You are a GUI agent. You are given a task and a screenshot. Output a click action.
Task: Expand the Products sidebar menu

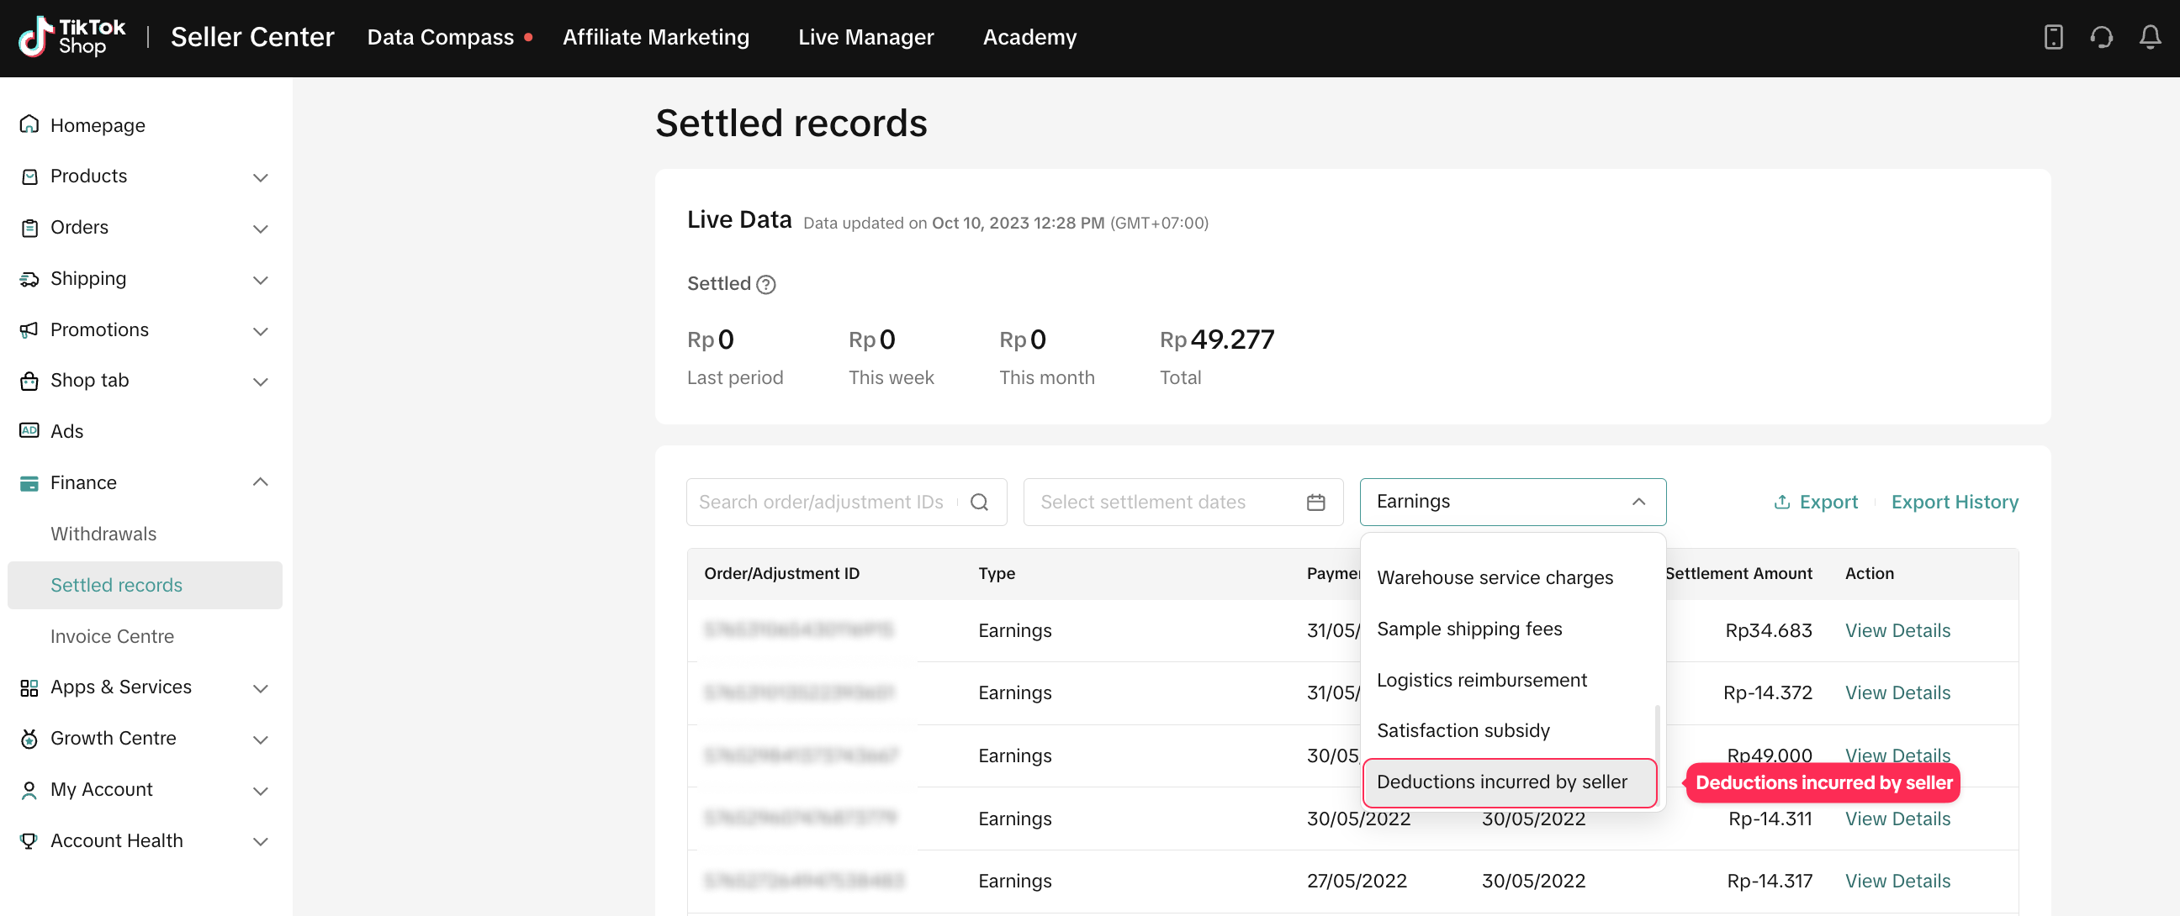(260, 176)
